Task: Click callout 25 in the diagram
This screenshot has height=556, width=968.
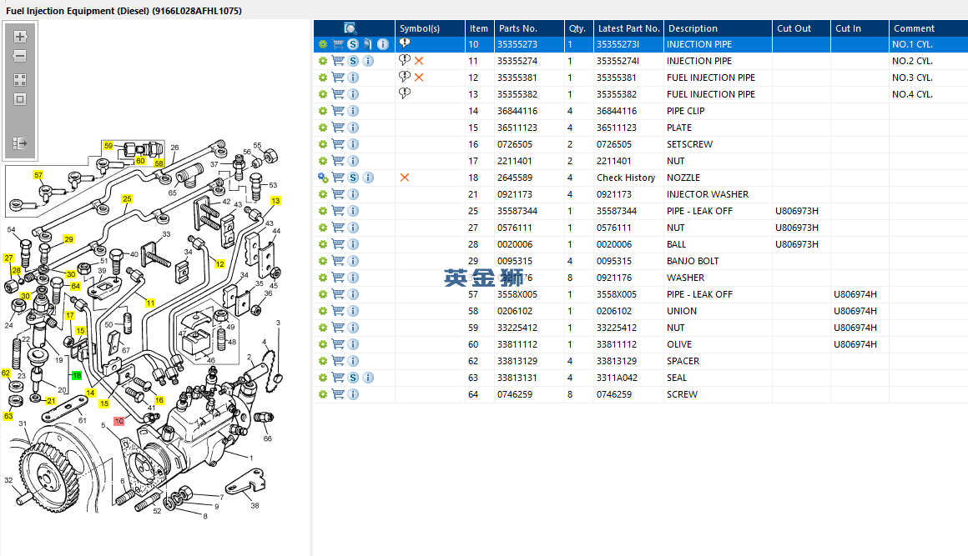Action: 127,199
